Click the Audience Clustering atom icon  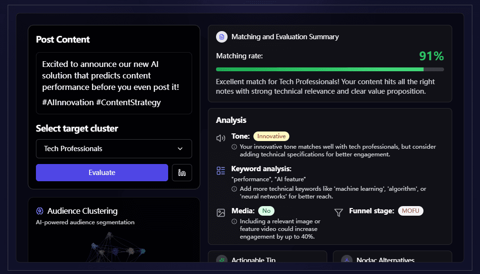pyautogui.click(x=40, y=211)
